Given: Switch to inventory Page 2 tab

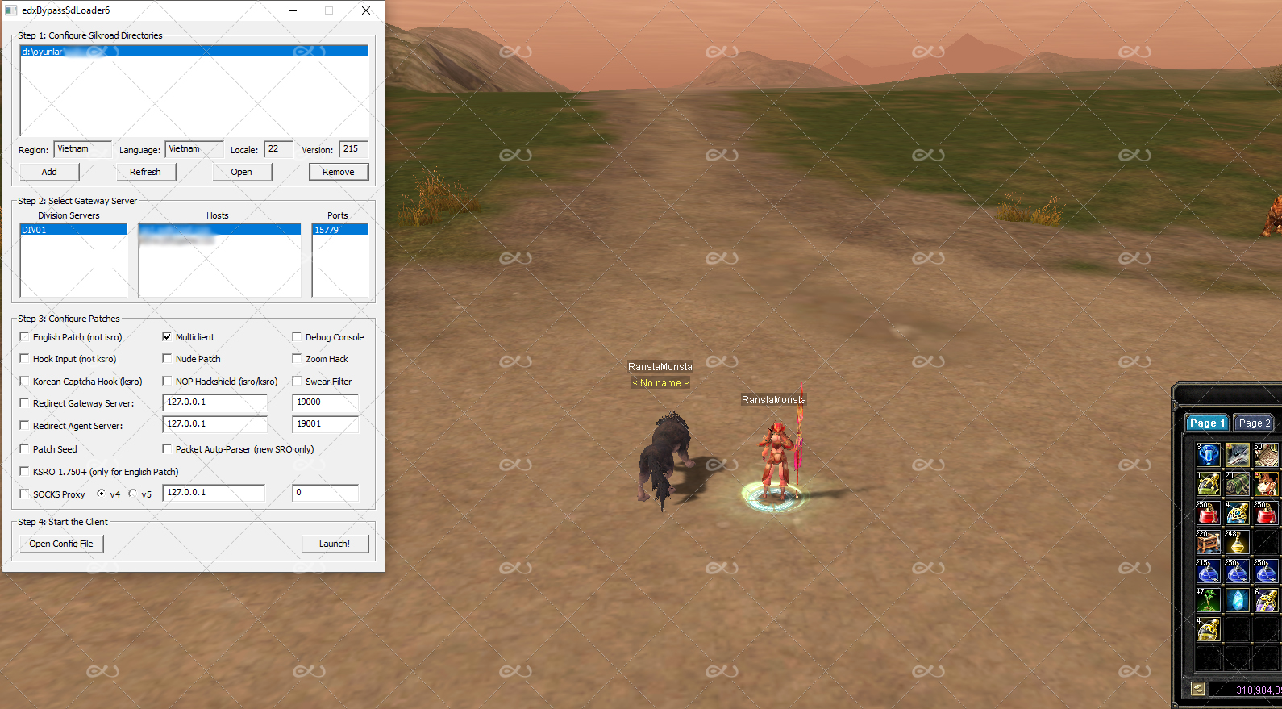Looking at the screenshot, I should 1255,423.
